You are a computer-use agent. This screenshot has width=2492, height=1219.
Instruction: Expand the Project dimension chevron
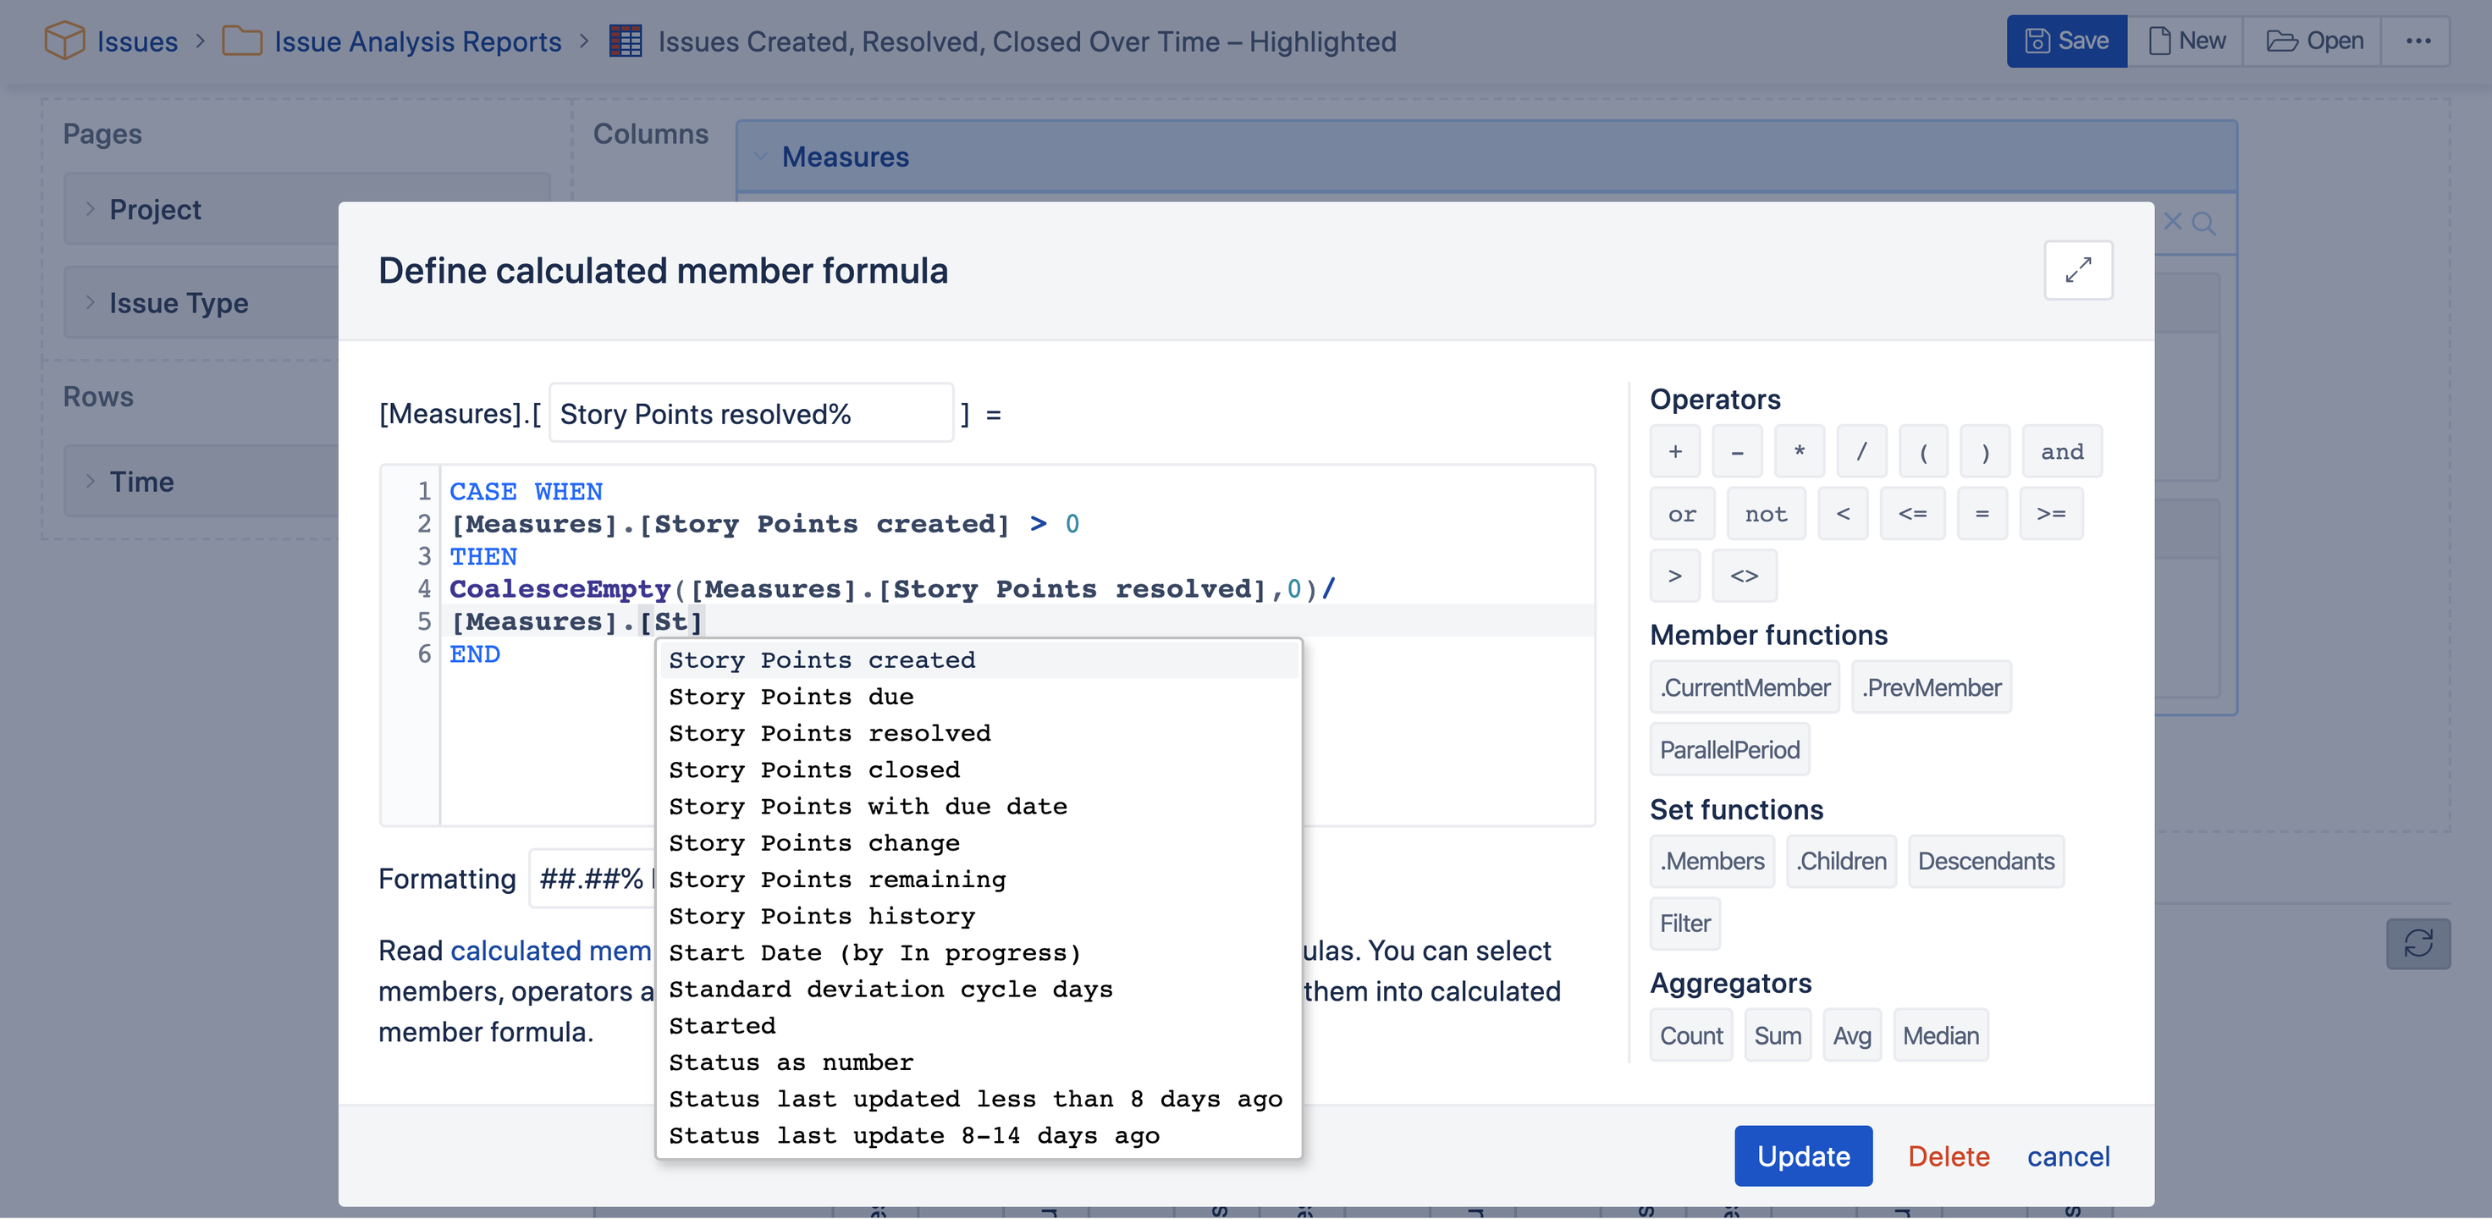click(x=90, y=209)
